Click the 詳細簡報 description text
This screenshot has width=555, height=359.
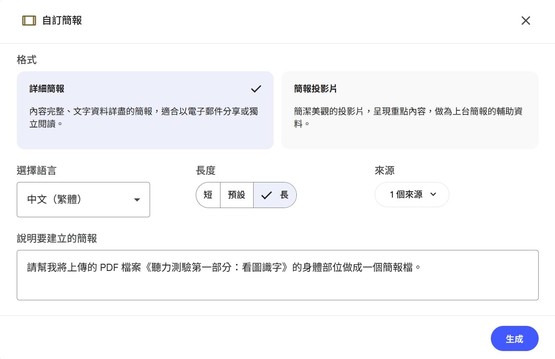click(144, 118)
